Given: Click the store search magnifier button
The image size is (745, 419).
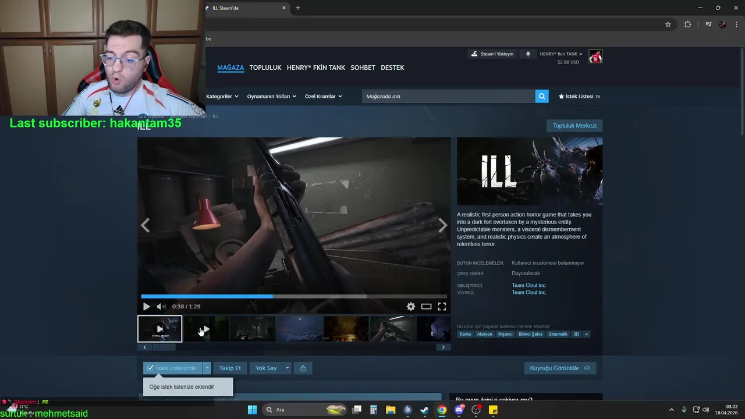Looking at the screenshot, I should [x=542, y=97].
